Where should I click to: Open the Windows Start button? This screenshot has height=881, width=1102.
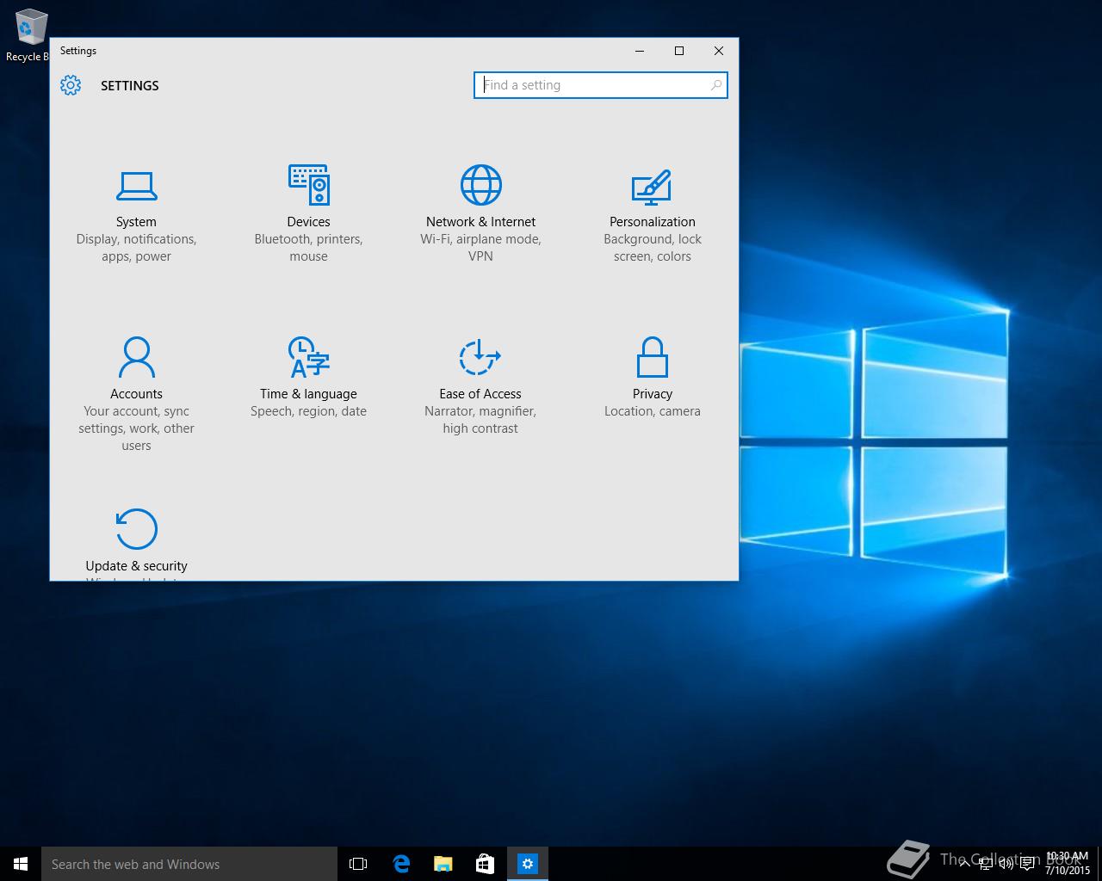21,864
